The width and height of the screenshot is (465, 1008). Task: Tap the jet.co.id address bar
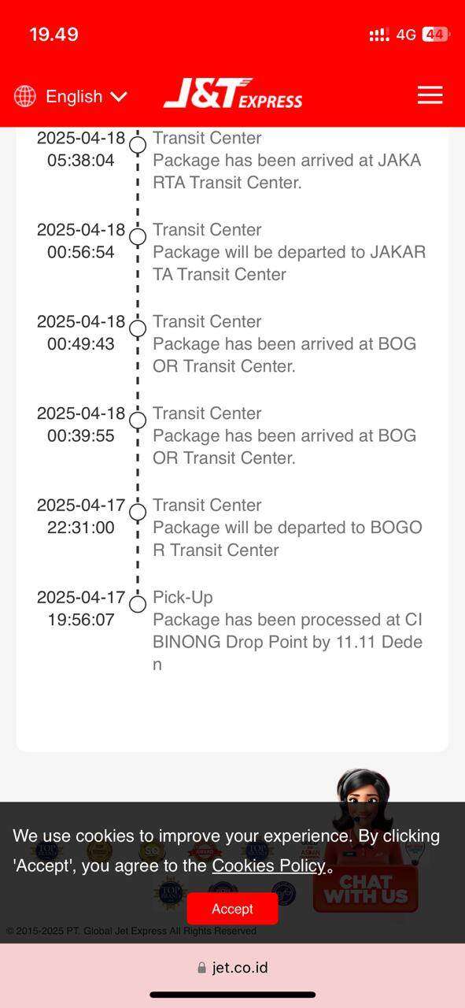click(x=232, y=968)
